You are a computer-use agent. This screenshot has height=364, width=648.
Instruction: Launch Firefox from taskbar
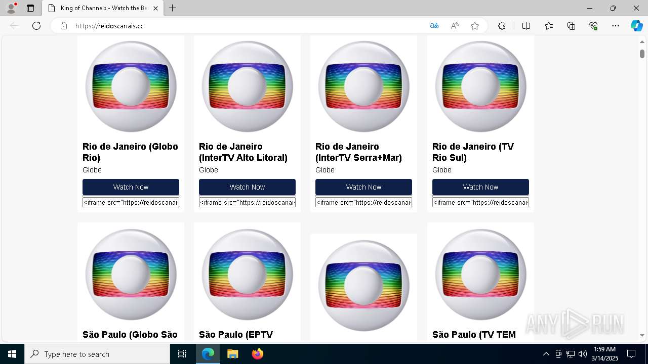(258, 354)
